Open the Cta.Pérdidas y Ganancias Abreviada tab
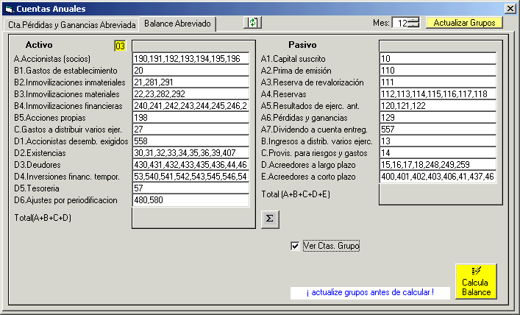 tap(71, 24)
